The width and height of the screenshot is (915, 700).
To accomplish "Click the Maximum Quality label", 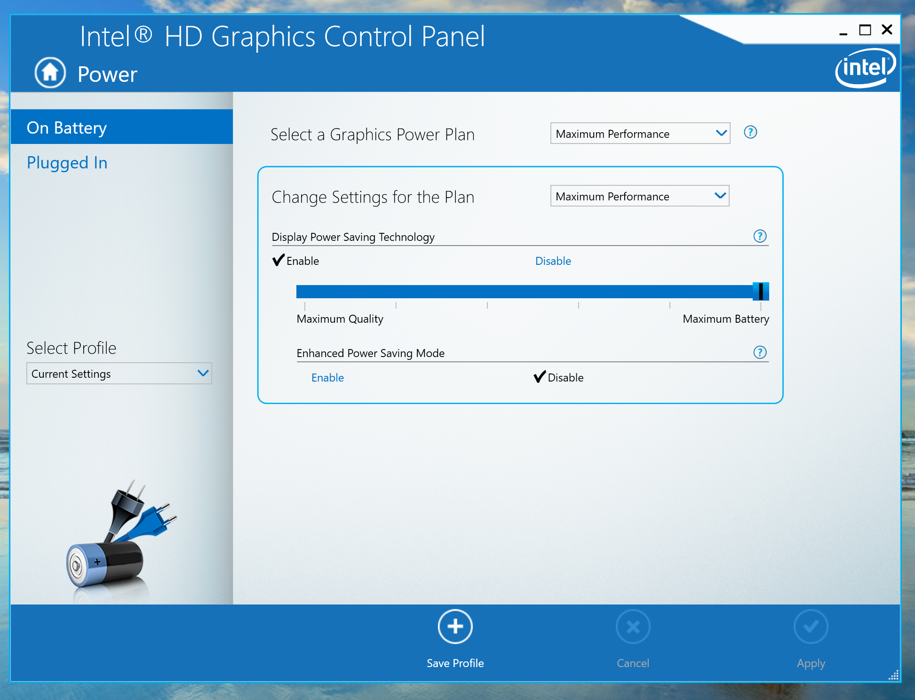I will (x=340, y=319).
